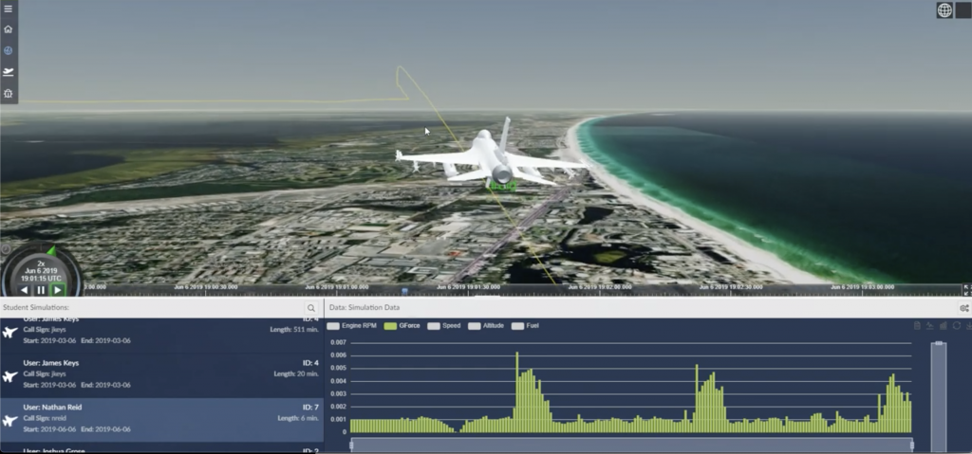Click the airplane icon in the 20 min row

pyautogui.click(x=9, y=376)
